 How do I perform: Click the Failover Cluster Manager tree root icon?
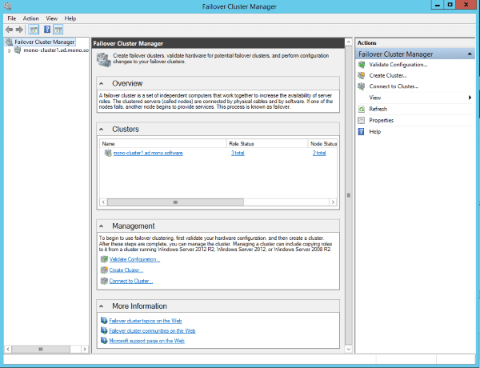[x=9, y=42]
